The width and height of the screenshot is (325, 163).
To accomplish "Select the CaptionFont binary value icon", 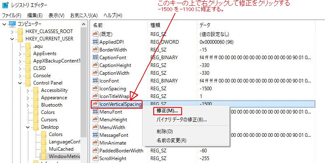I will (95, 57).
